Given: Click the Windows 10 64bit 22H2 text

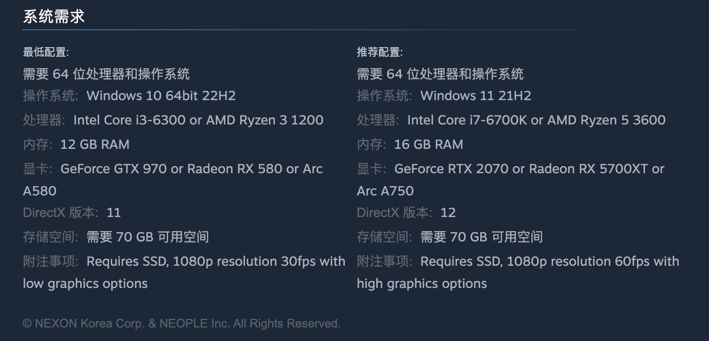Looking at the screenshot, I should [x=161, y=96].
